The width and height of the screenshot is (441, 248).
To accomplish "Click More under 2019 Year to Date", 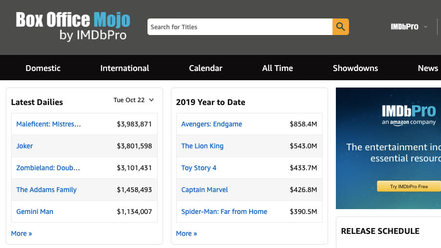I will tap(186, 233).
